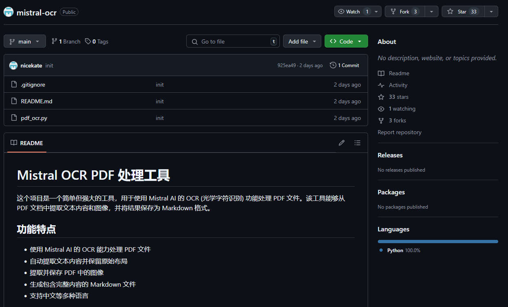View the 33 stars link
Screen dimensions: 508x307
click(x=393, y=97)
